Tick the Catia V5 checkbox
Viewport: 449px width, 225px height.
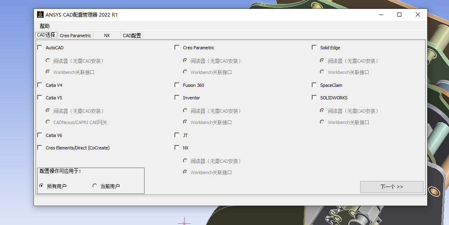40,98
